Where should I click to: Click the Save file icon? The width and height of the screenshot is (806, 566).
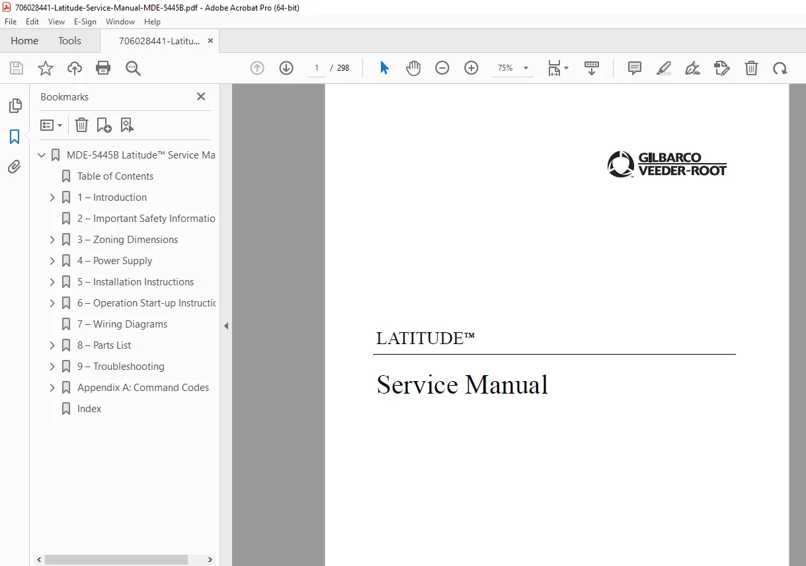pos(17,68)
